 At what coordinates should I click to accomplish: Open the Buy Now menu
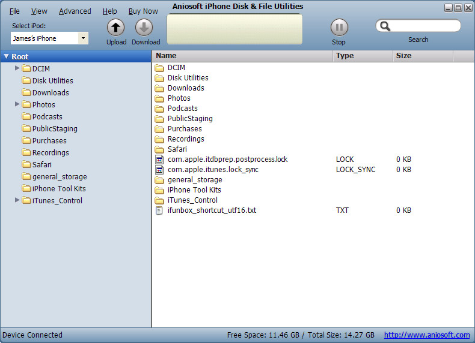[143, 11]
